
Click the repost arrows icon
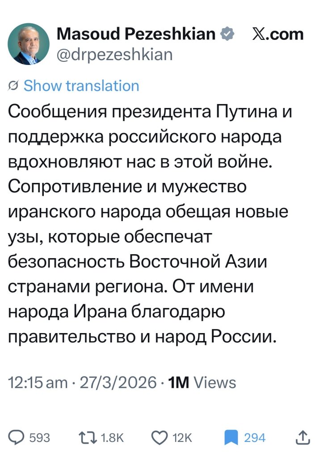click(88, 437)
